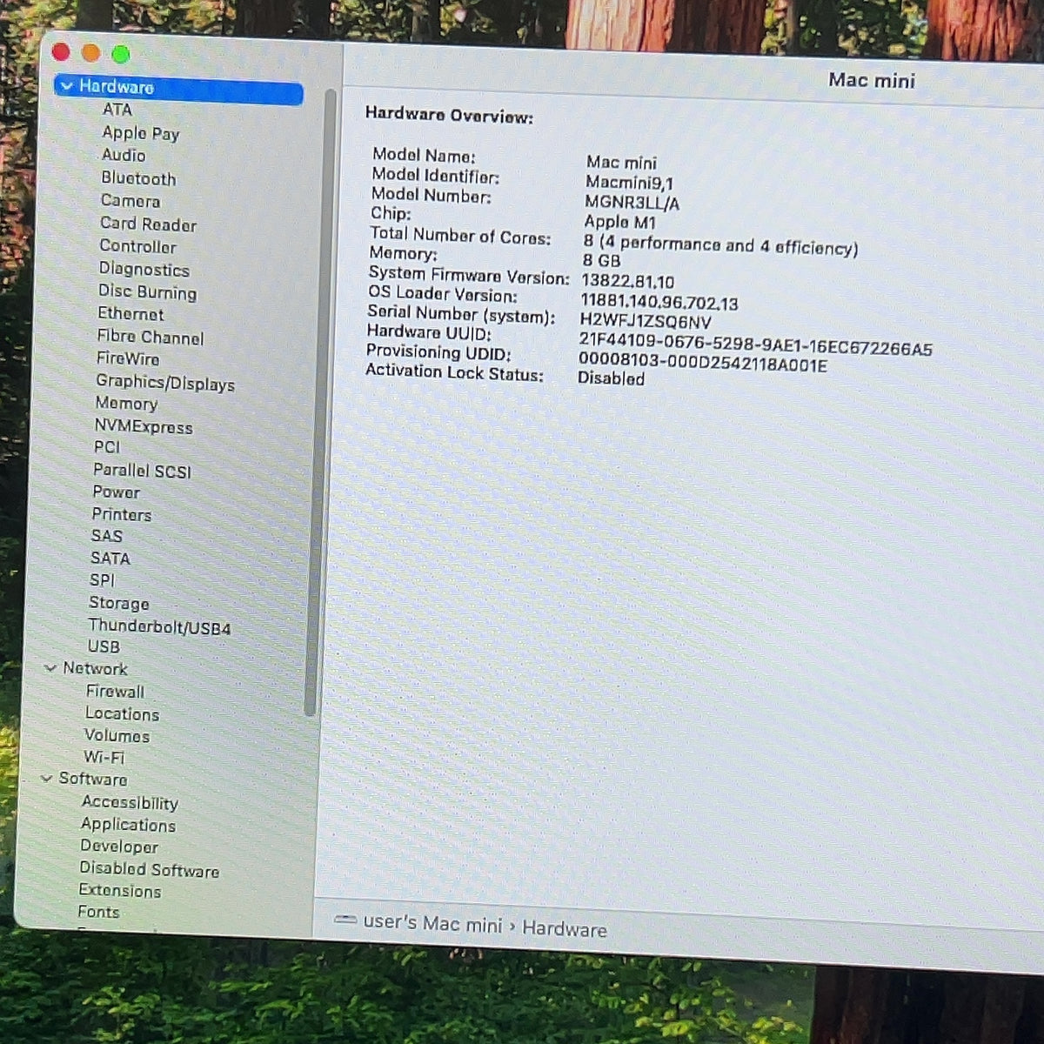Select Camera in the sidebar
The height and width of the screenshot is (1044, 1044).
(130, 201)
